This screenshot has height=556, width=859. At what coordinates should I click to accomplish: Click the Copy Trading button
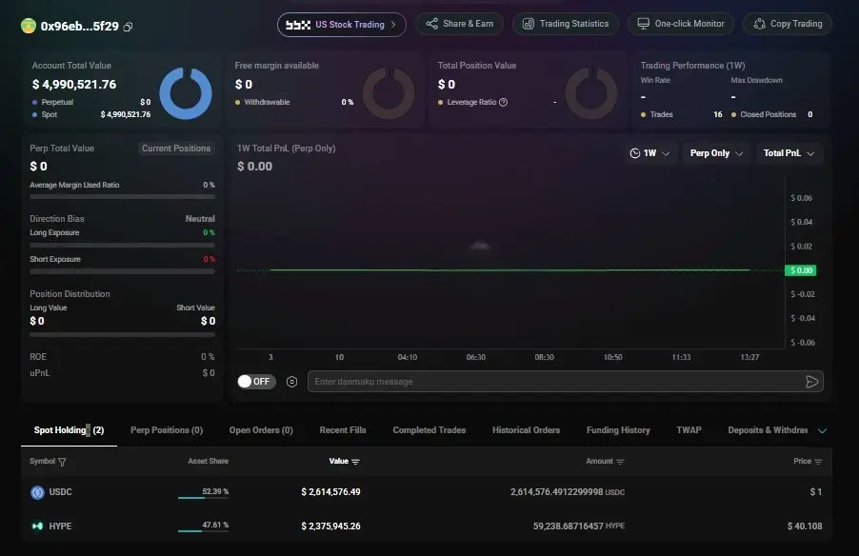point(788,24)
